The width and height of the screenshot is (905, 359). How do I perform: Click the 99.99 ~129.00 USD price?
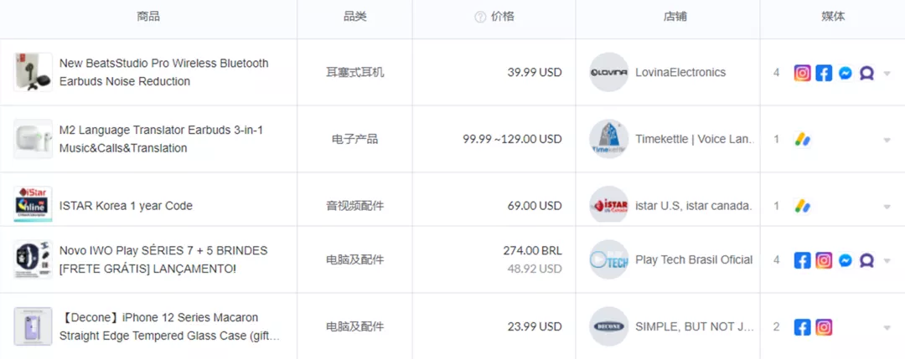point(513,139)
